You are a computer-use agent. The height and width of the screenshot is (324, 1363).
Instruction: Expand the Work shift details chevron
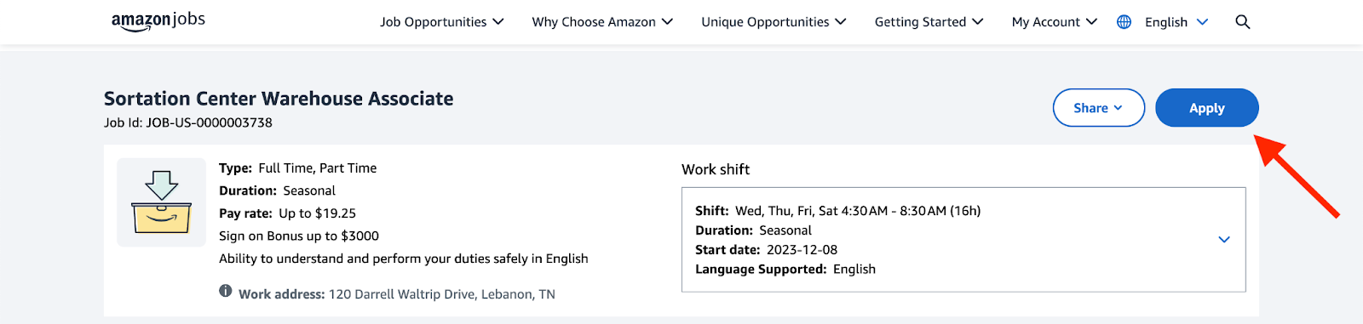[1224, 240]
